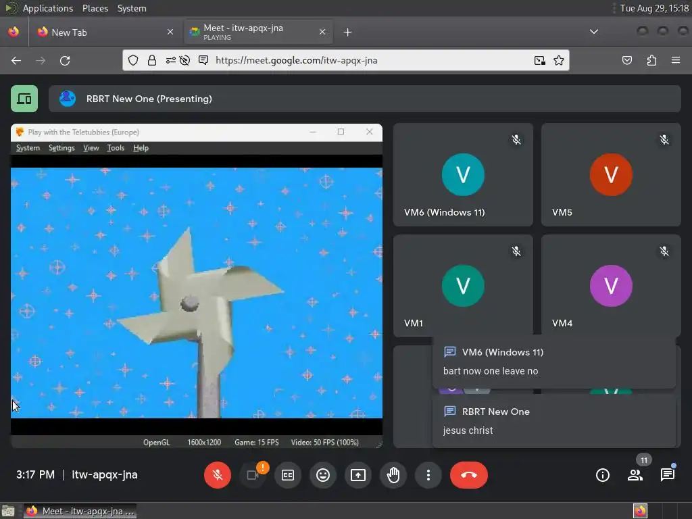Screen dimensions: 692x519
Task: Click the green presentation screen icon
Action: (x=24, y=99)
